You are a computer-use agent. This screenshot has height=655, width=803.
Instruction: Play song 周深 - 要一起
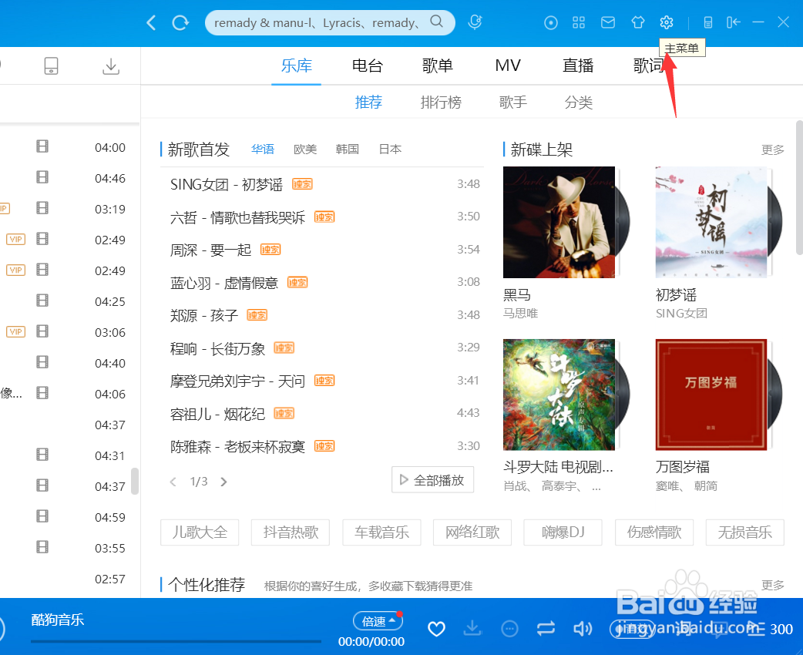[210, 250]
